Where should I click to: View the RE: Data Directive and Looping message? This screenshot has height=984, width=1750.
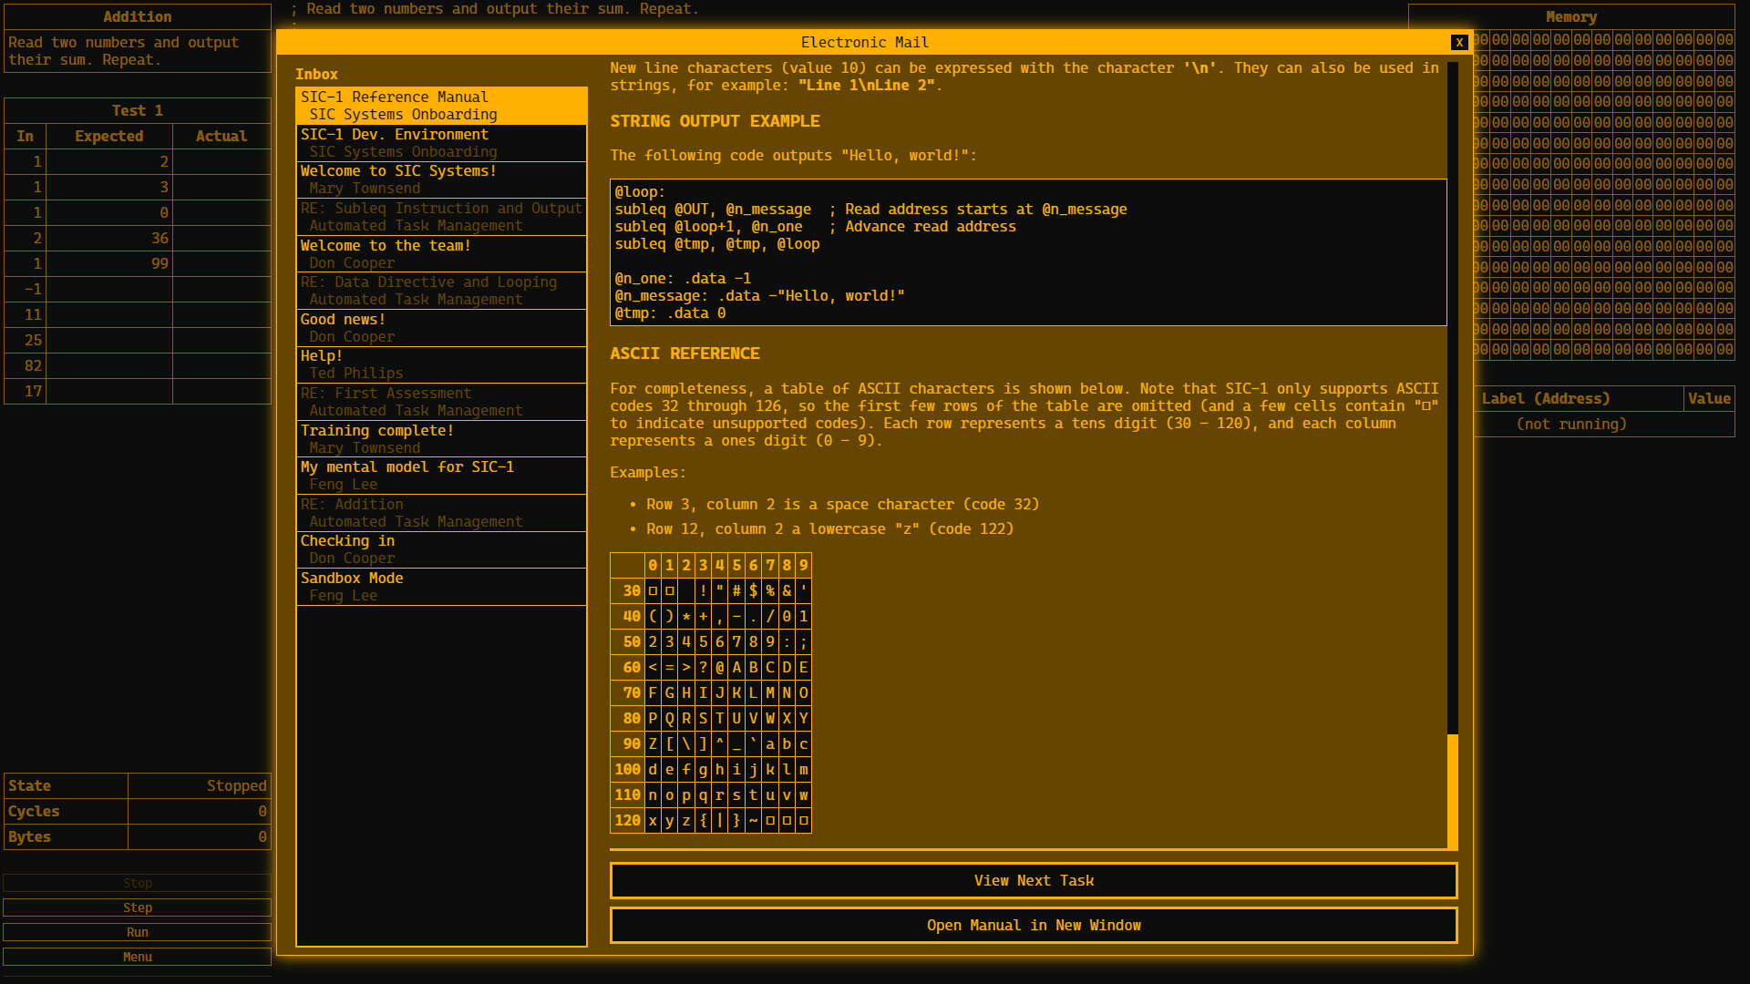(x=440, y=291)
